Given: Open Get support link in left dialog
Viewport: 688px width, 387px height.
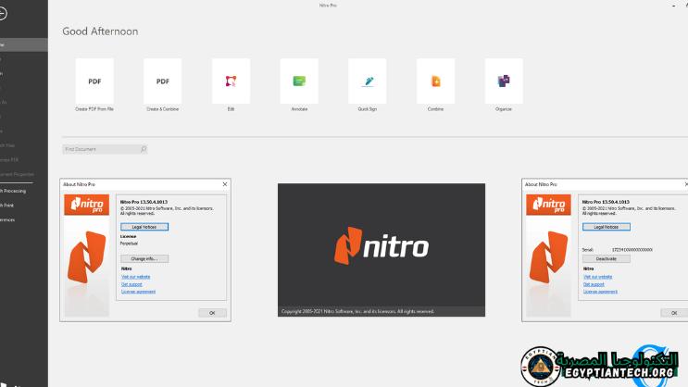Looking at the screenshot, I should pyautogui.click(x=131, y=284).
